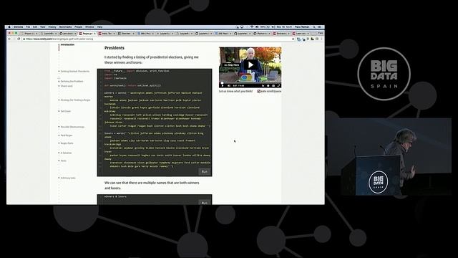Run the presidents winners and losers code cell
The width and height of the screenshot is (458, 258).
tap(205, 172)
